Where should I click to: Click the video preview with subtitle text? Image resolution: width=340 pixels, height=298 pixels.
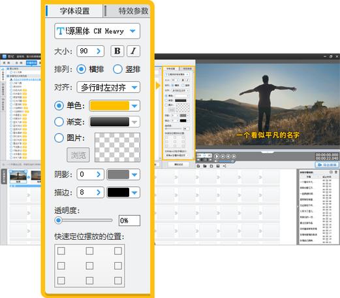click(x=268, y=104)
